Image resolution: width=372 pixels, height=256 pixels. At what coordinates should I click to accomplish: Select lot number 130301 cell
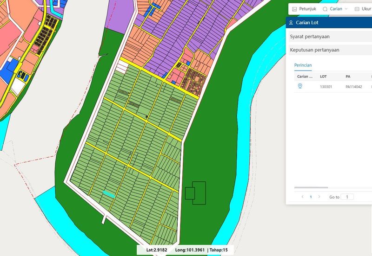[x=326, y=87]
